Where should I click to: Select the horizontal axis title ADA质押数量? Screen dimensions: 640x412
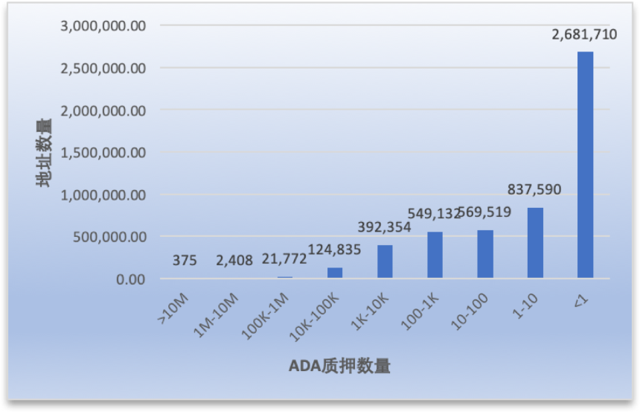click(339, 366)
